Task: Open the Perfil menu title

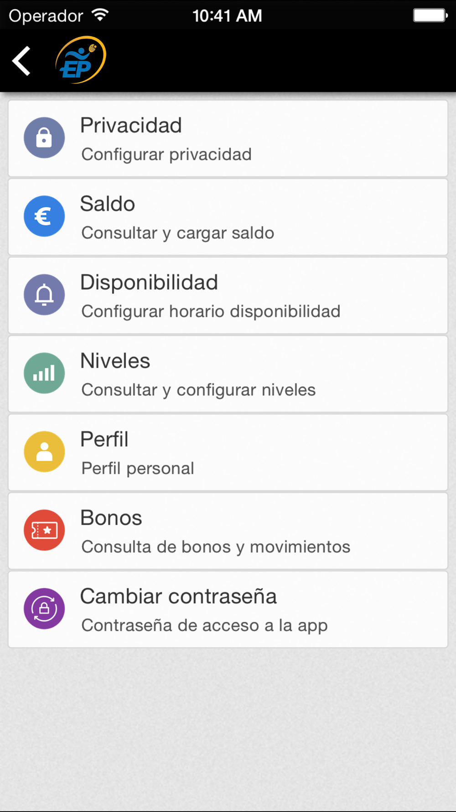Action: point(104,440)
